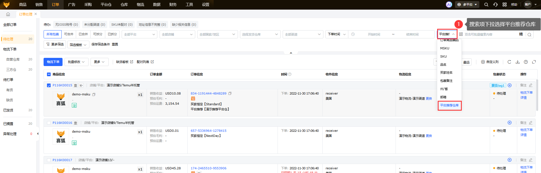Check the P116K00016 package checkbox
This screenshot has height=173, width=541.
pos(49,123)
